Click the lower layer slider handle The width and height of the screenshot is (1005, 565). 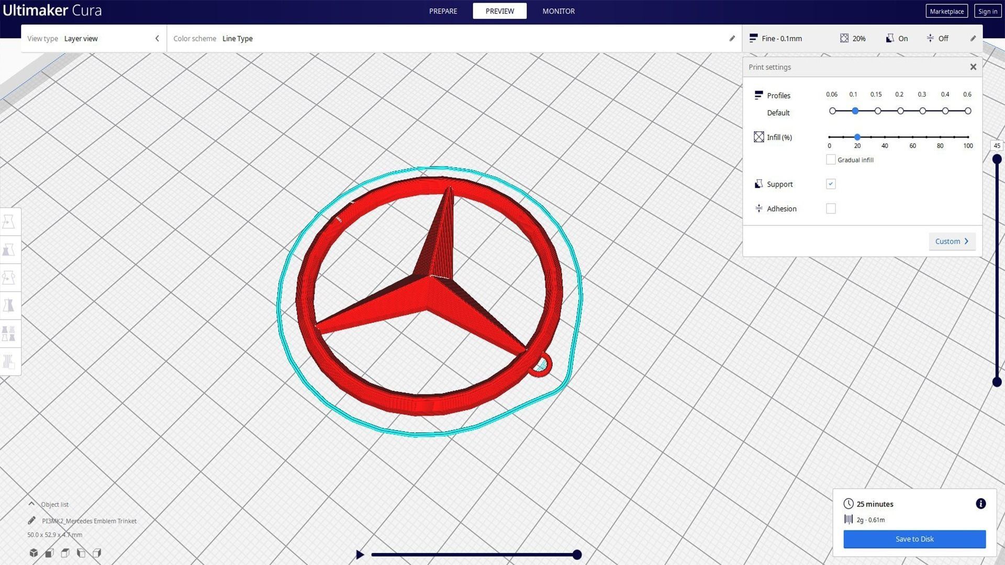tap(997, 382)
